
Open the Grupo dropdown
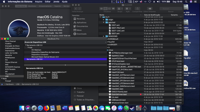(x=120, y=9)
